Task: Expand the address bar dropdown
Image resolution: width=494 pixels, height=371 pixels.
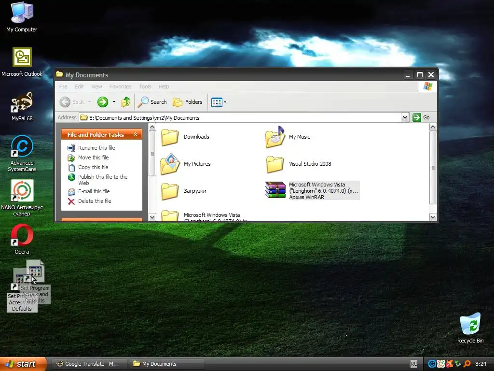Action: tap(405, 118)
